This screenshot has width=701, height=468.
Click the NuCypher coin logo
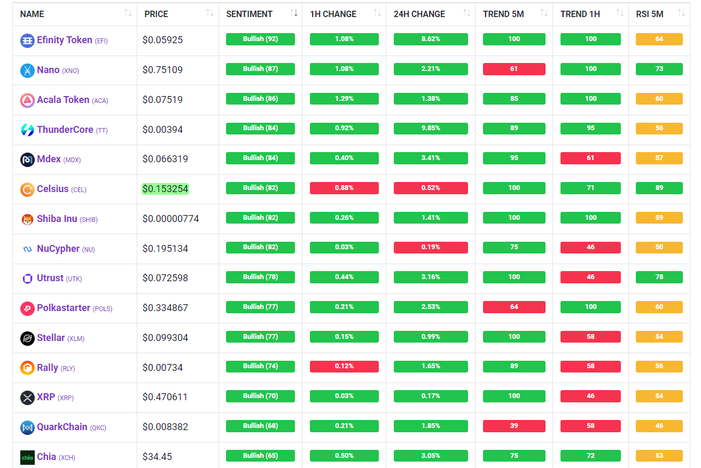[27, 249]
